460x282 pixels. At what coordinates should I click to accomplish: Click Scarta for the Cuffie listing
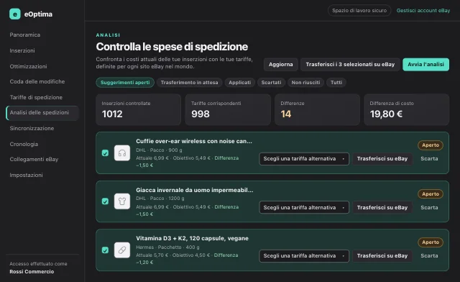click(429, 159)
